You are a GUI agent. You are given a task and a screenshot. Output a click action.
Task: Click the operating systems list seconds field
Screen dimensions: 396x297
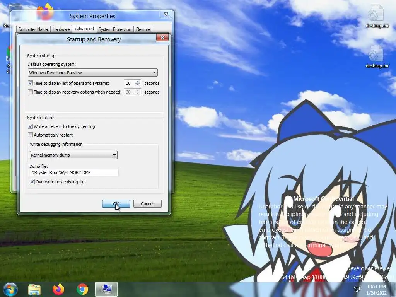point(129,83)
